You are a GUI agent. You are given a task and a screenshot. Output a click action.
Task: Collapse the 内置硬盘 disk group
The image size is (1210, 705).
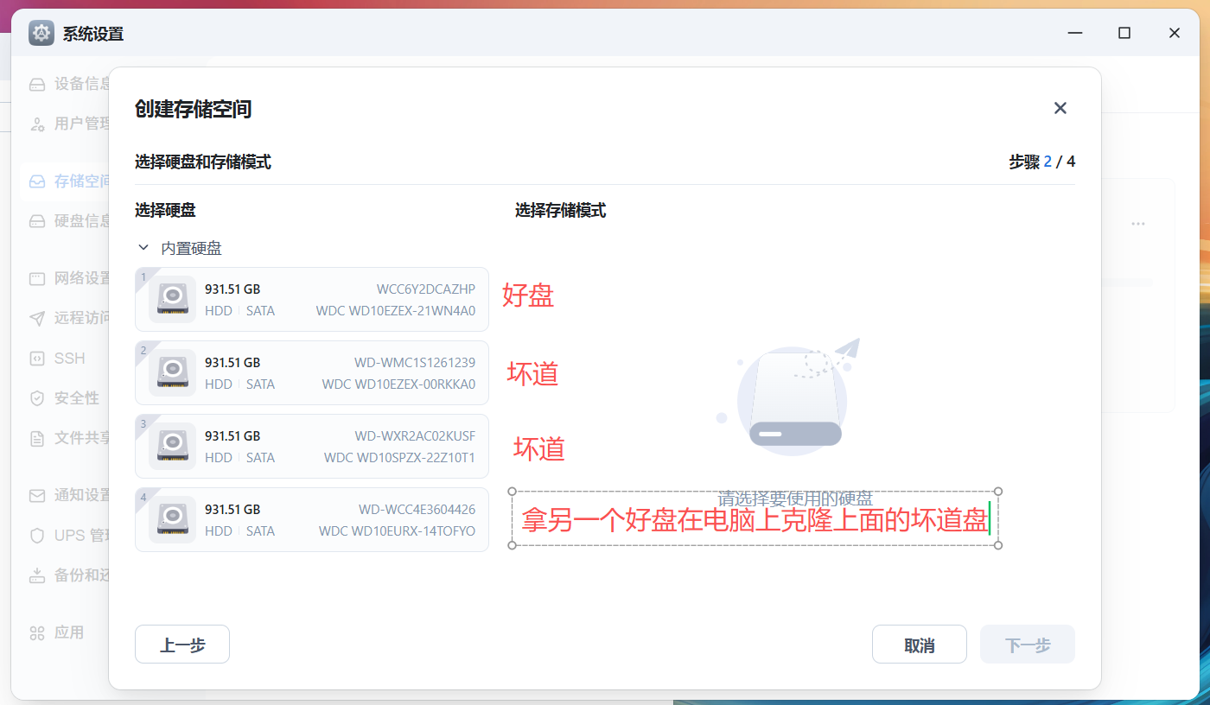click(x=143, y=247)
